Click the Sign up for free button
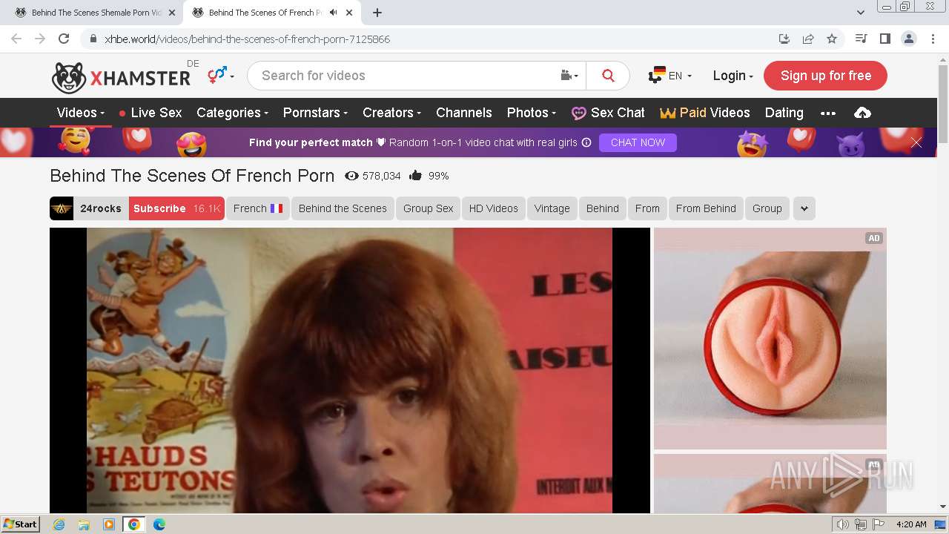The image size is (949, 534). pyautogui.click(x=825, y=76)
